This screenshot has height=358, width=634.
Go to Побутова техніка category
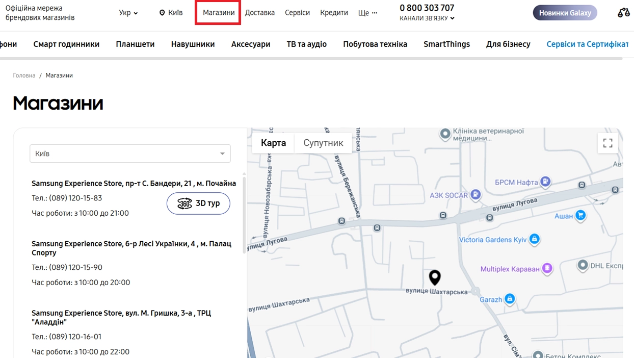pyautogui.click(x=375, y=44)
